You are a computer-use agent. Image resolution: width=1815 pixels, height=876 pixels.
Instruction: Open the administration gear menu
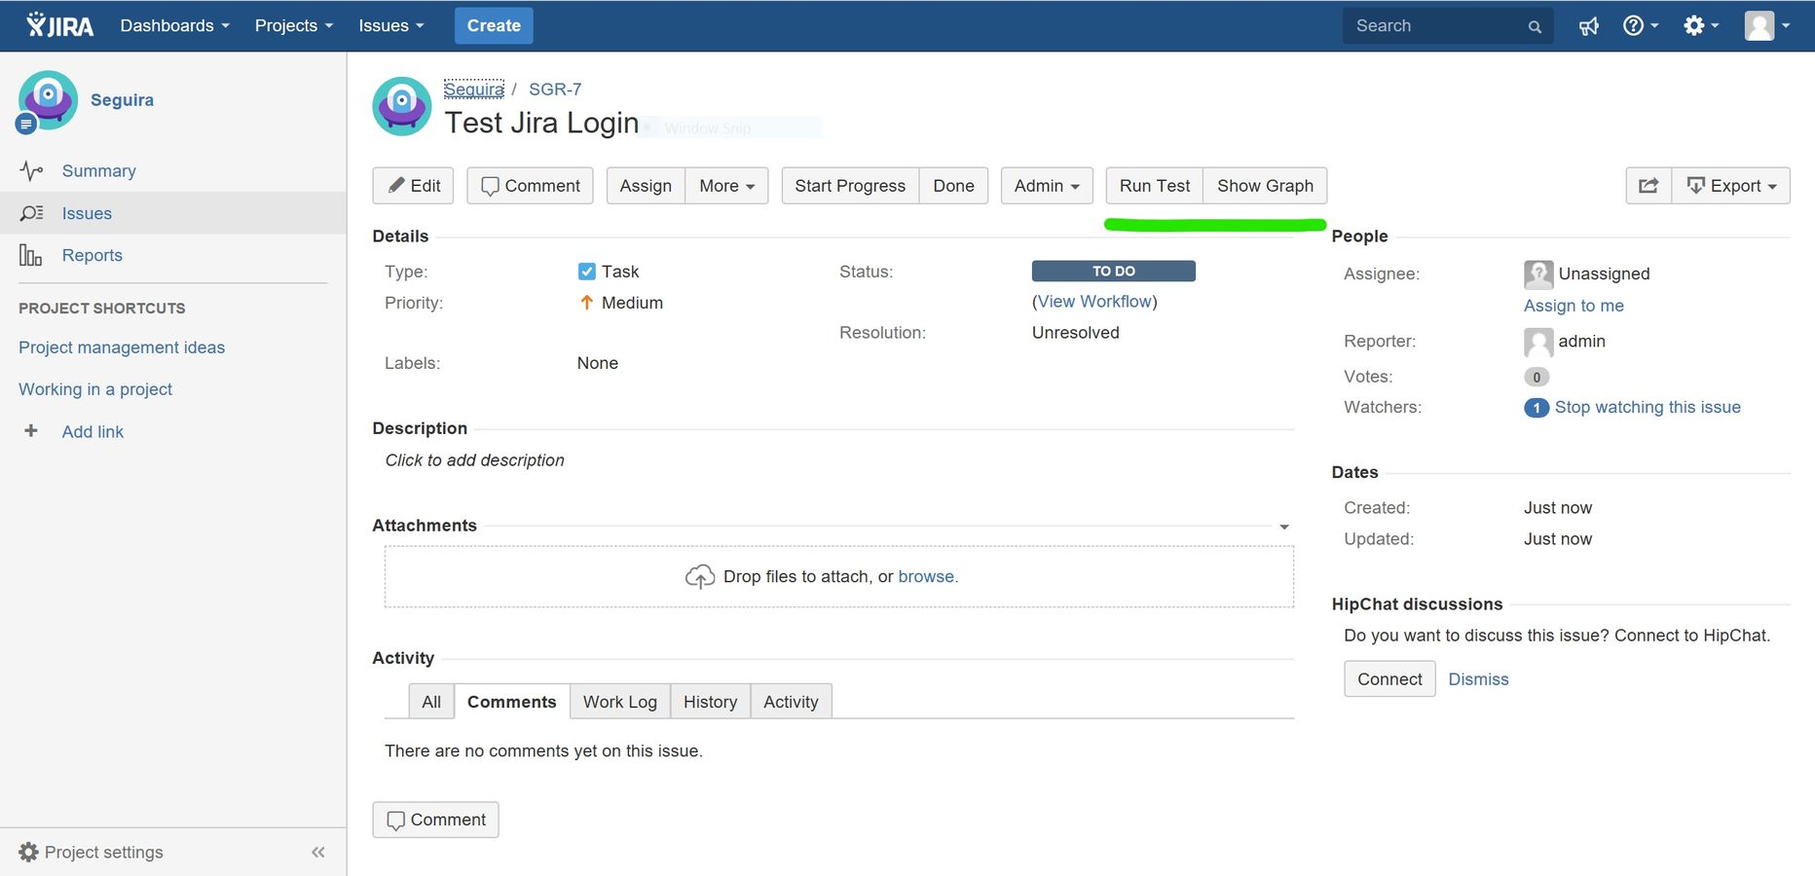tap(1701, 26)
